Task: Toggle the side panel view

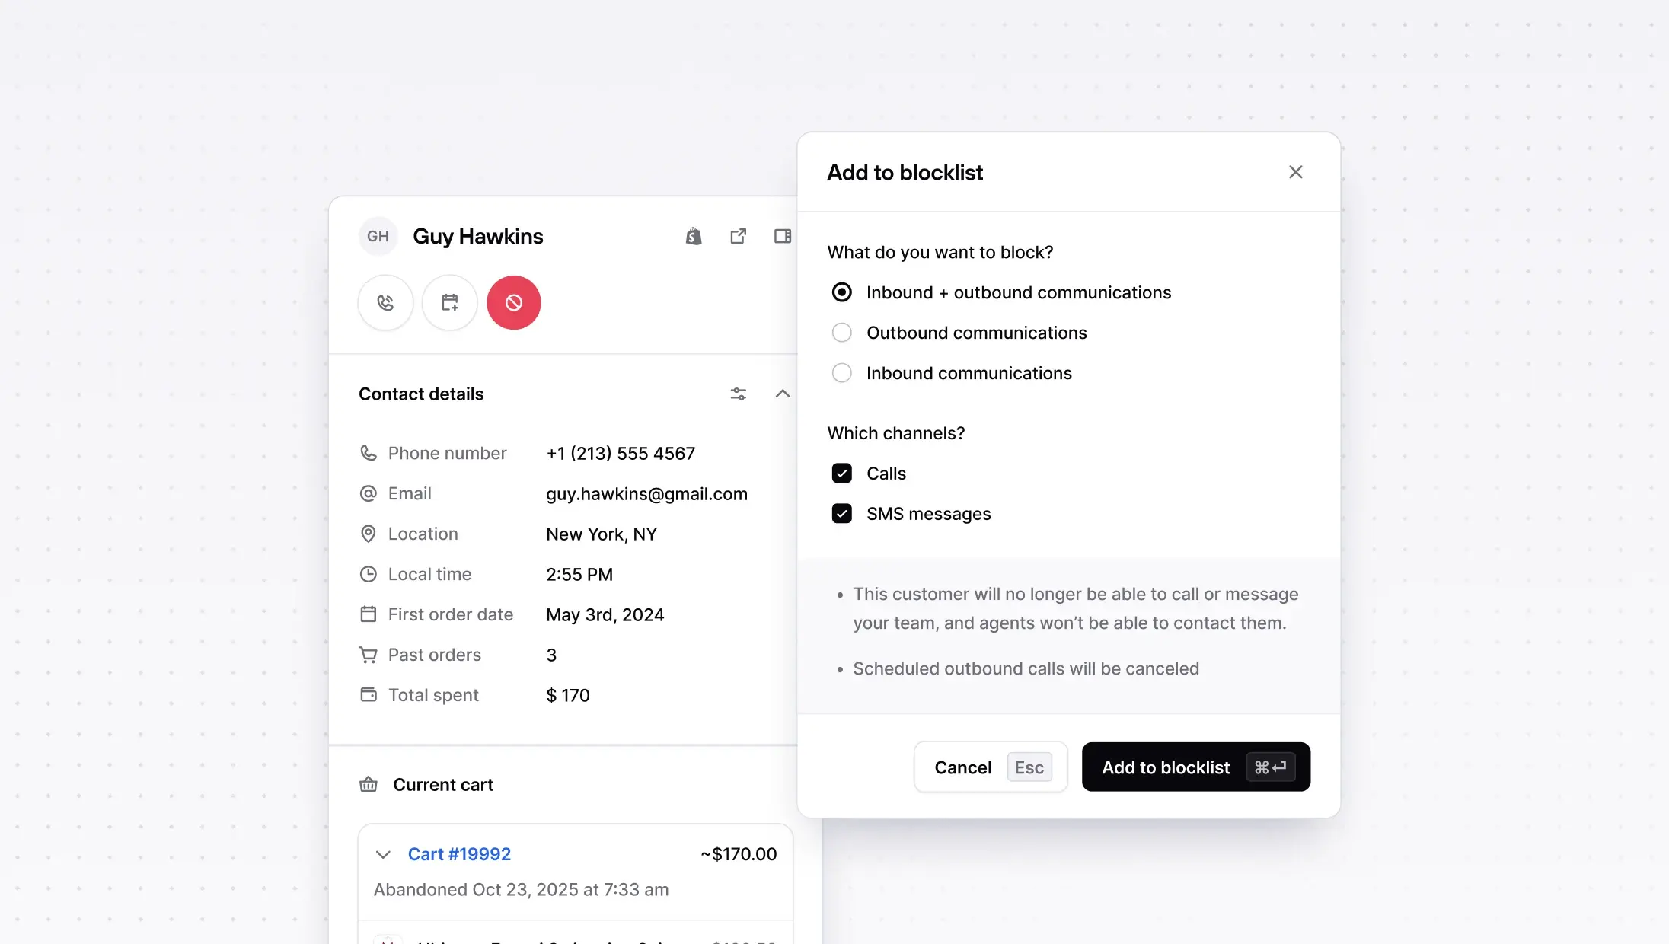Action: pyautogui.click(x=782, y=236)
